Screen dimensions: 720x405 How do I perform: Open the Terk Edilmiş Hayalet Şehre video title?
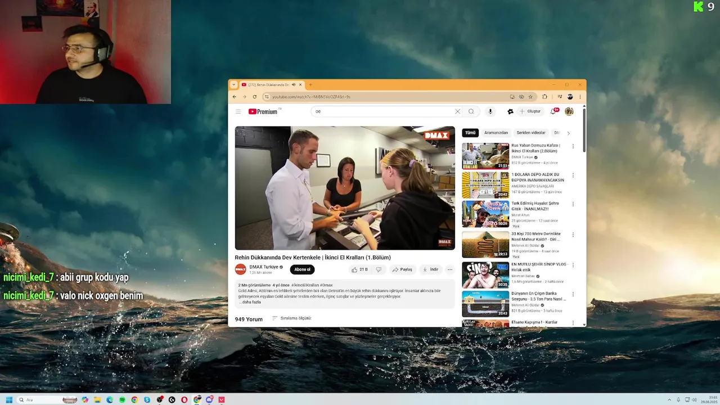pos(535,206)
